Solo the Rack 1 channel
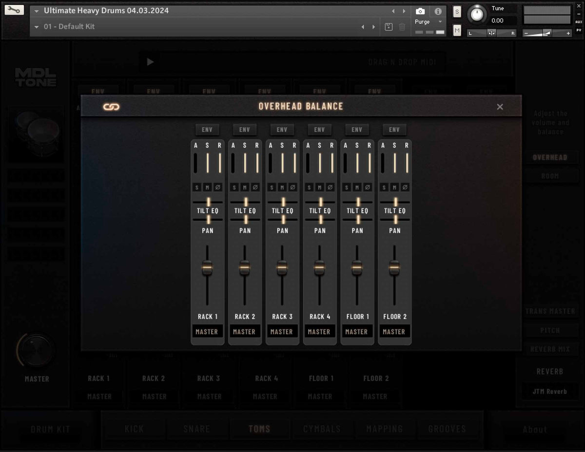Image resolution: width=585 pixels, height=452 pixels. (x=197, y=187)
